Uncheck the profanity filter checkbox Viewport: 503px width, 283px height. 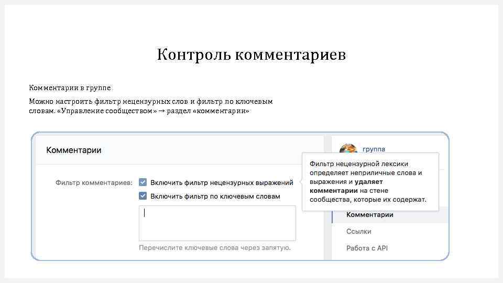coord(143,182)
